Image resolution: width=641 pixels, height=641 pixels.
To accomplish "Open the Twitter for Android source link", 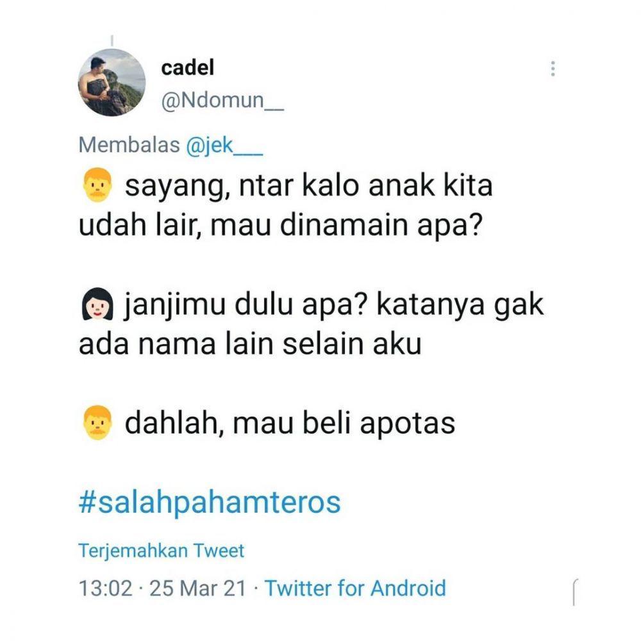I will click(x=355, y=588).
